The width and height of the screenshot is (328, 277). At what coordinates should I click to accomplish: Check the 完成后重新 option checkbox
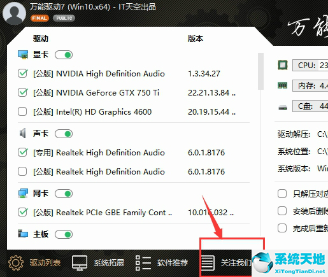[x=282, y=228]
